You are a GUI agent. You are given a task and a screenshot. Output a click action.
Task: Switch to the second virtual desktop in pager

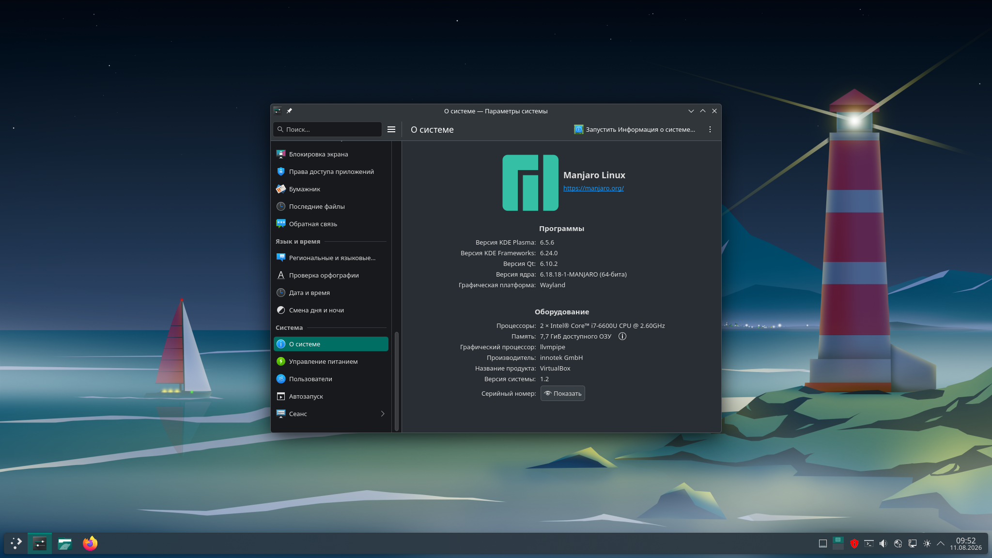point(838,547)
